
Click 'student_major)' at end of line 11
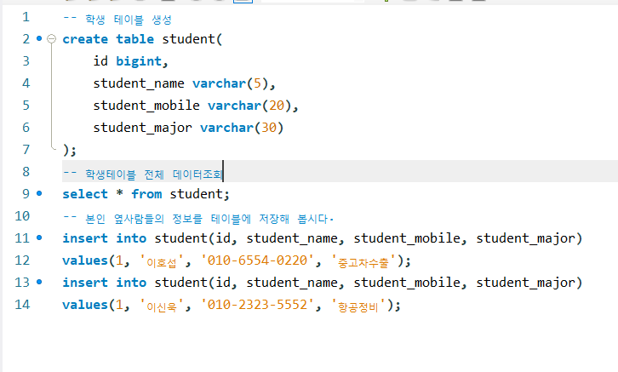click(x=529, y=238)
